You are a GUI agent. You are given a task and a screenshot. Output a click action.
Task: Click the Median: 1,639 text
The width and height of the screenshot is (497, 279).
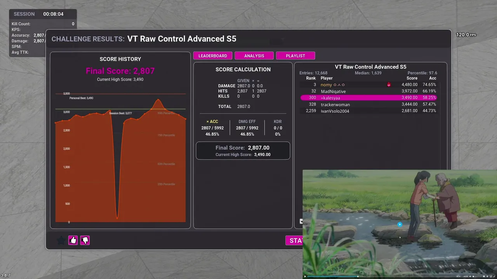coord(368,73)
